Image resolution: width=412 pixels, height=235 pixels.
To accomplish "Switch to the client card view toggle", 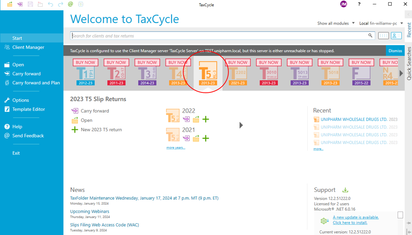I will [x=396, y=36].
